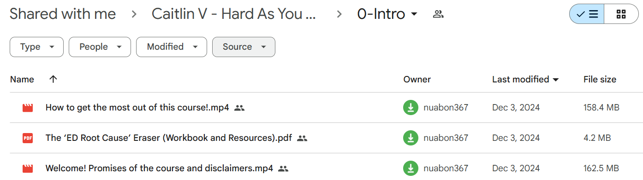Click the green download owner icon on first row

point(411,108)
